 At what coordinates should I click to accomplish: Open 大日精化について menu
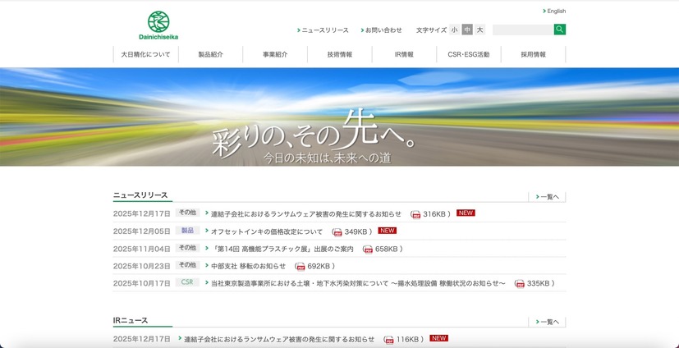145,54
